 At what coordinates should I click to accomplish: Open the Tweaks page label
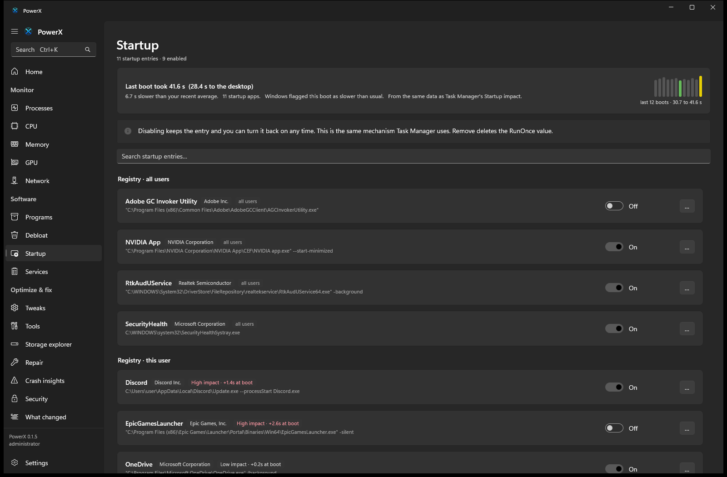click(x=35, y=308)
